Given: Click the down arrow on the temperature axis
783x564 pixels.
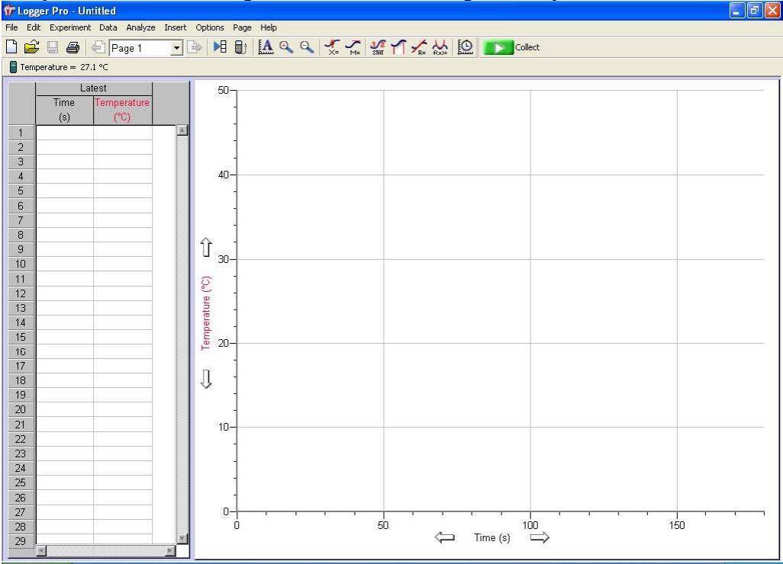Looking at the screenshot, I should coord(206,379).
